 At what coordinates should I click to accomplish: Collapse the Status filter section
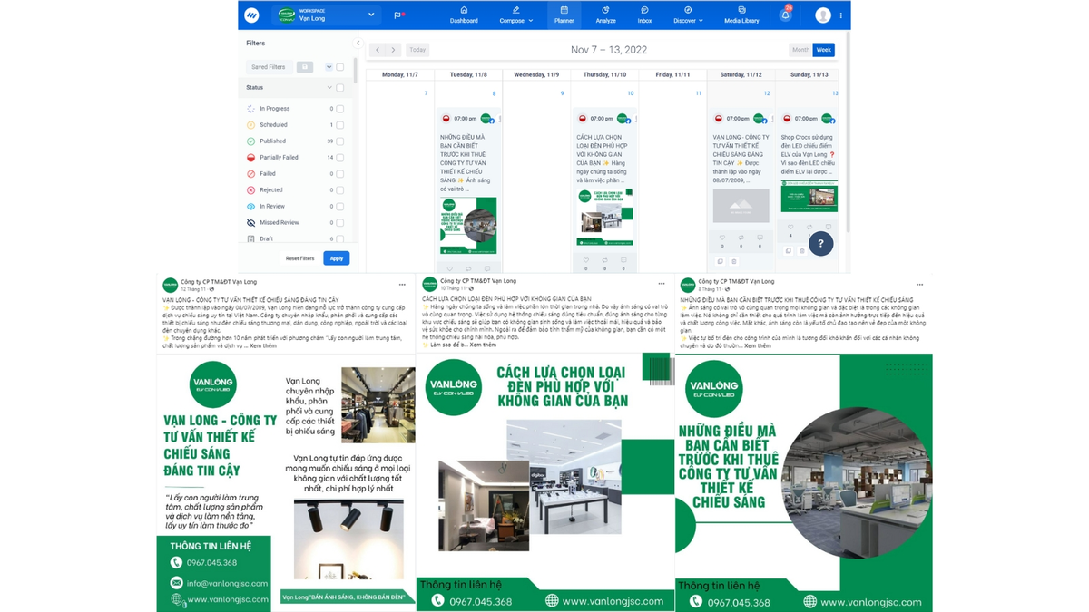329,88
